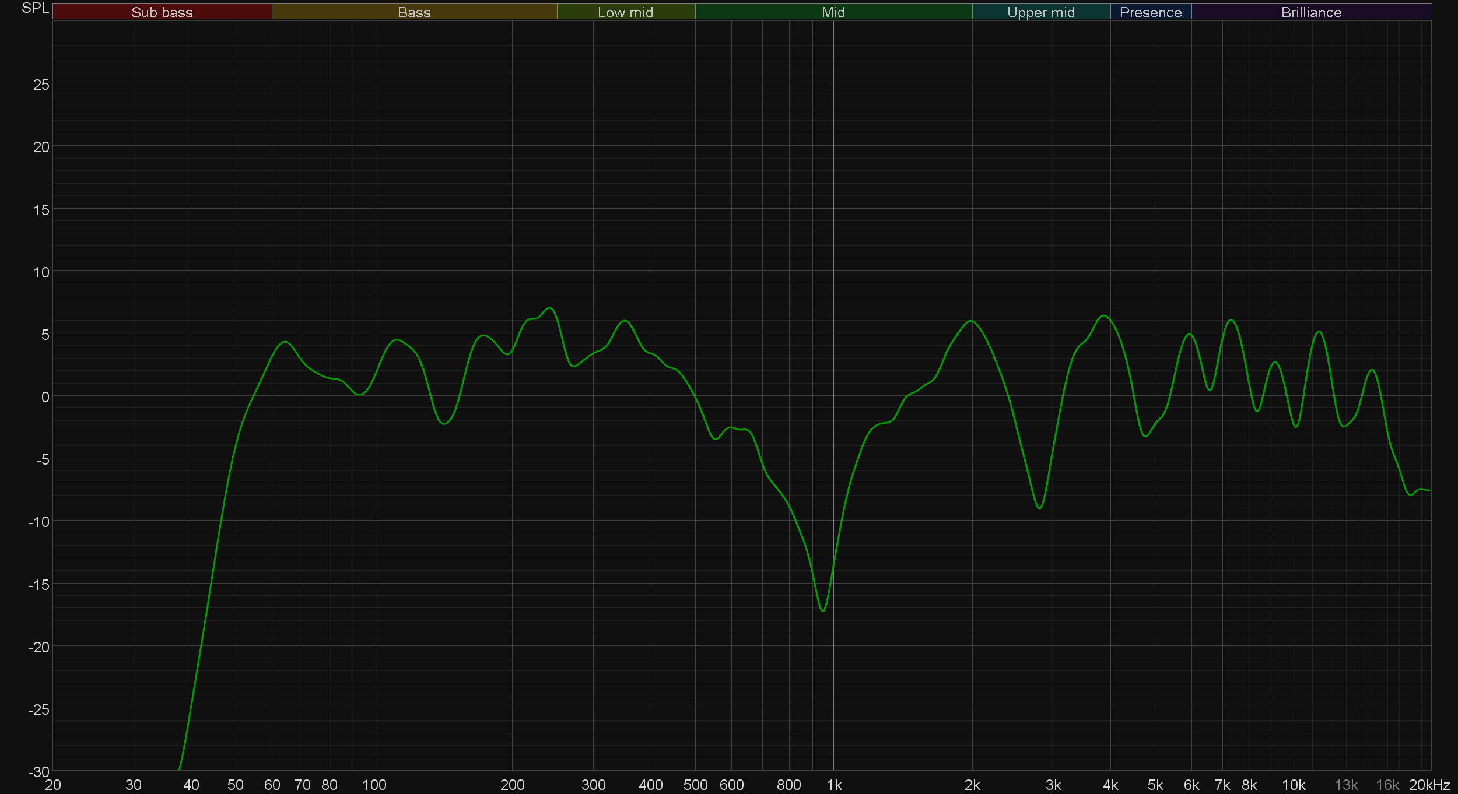Click the 2k frequency axis label
The image size is (1458, 794).
972,785
